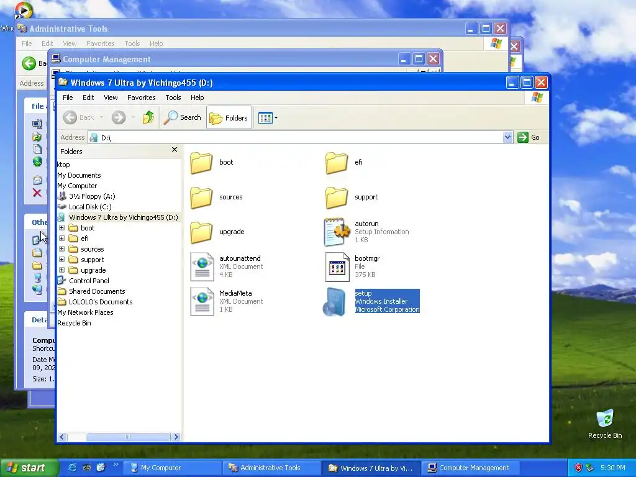Click Back arrow in Administrative Tools window
Image resolution: width=636 pixels, height=477 pixels.
(29, 63)
